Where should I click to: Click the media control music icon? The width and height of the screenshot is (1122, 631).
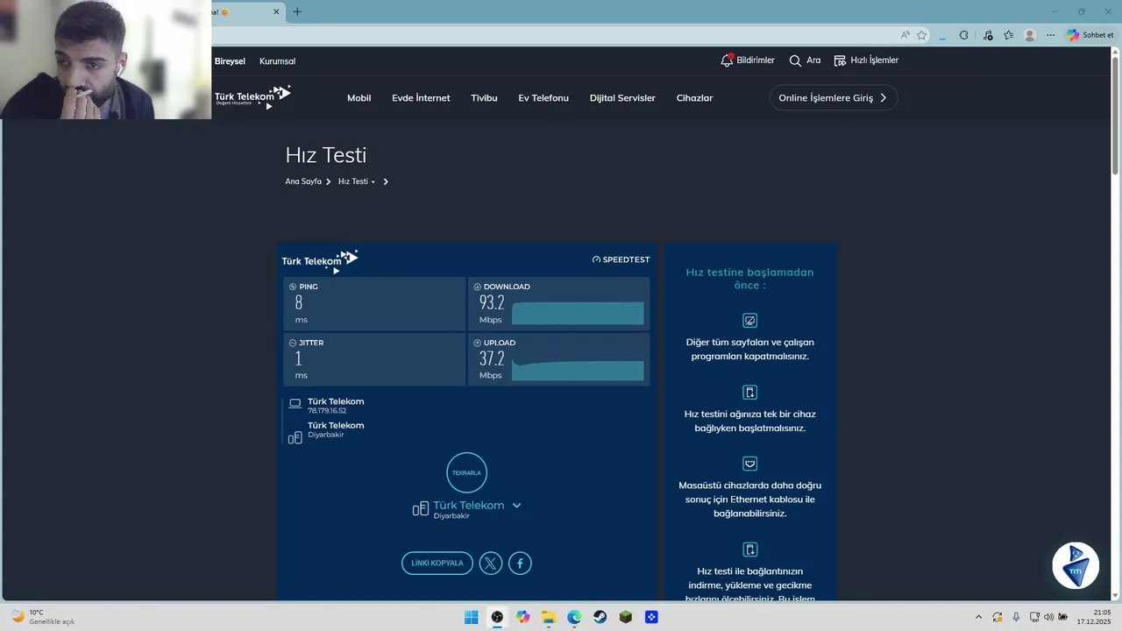click(x=988, y=35)
